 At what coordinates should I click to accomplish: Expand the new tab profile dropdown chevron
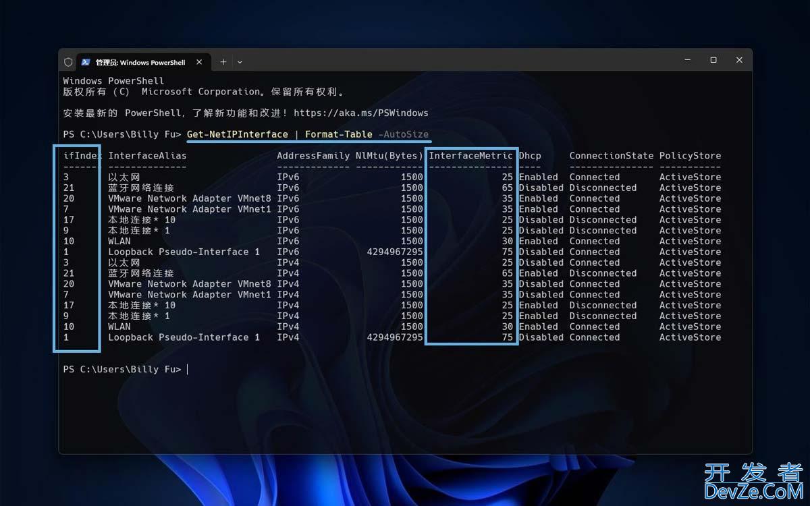pyautogui.click(x=240, y=62)
